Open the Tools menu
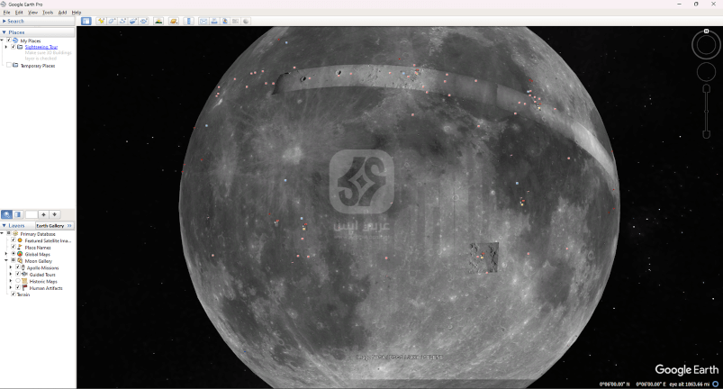 (48, 13)
